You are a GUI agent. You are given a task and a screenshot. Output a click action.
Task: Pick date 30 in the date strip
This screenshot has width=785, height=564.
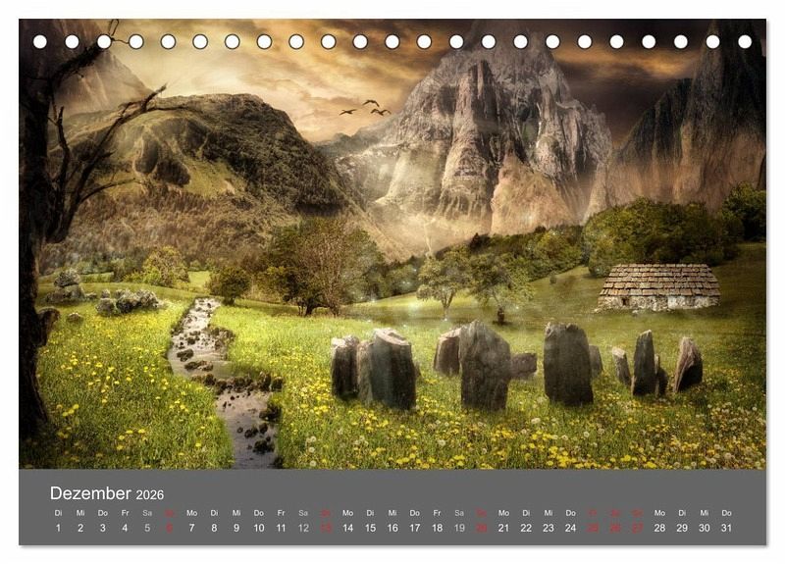coord(704,528)
